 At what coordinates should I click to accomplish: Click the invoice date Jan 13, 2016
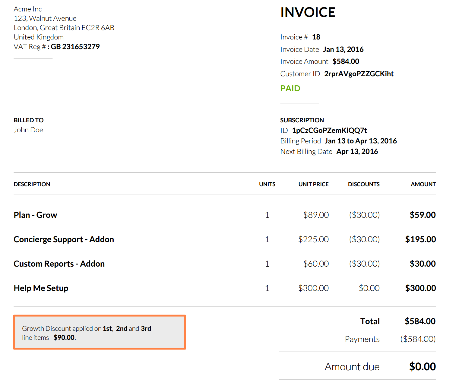click(343, 49)
